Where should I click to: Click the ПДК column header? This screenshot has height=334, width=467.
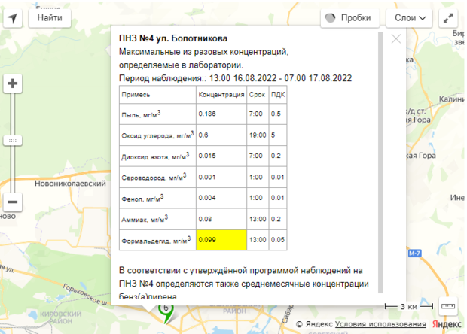[x=277, y=95]
